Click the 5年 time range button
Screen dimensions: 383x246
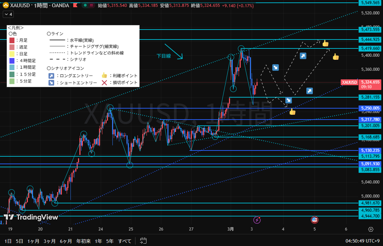click(110, 241)
